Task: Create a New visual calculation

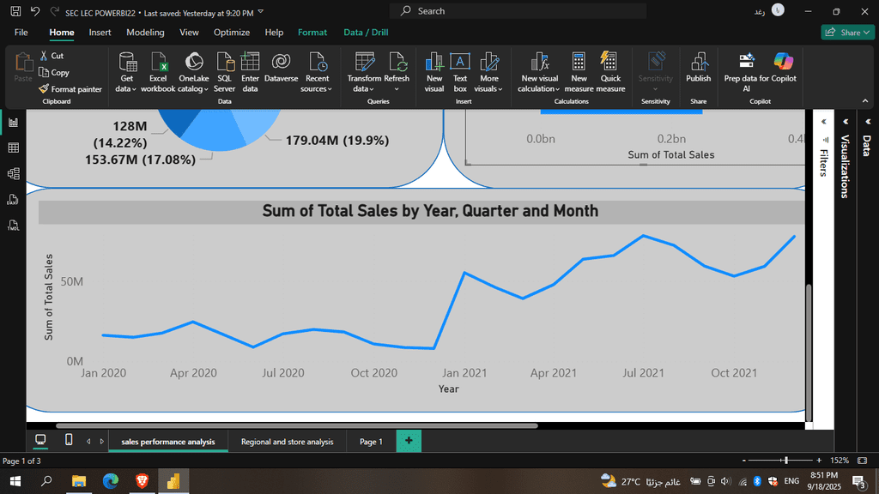Action: tap(539, 72)
